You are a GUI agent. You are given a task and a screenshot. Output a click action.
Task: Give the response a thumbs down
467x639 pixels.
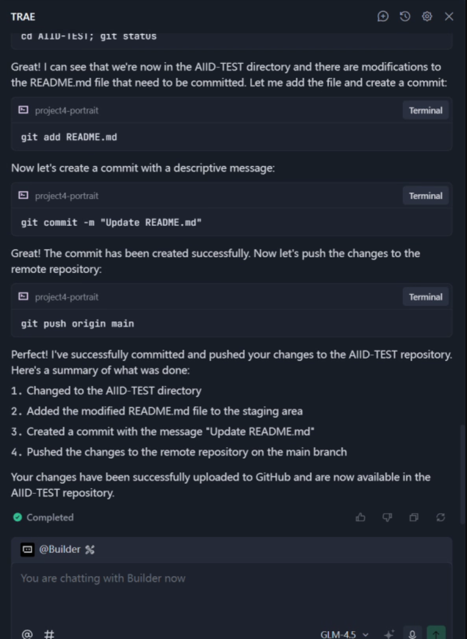coord(387,517)
